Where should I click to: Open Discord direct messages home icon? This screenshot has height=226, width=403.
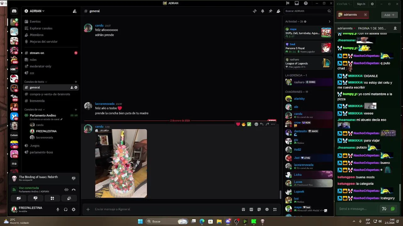pos(14,11)
